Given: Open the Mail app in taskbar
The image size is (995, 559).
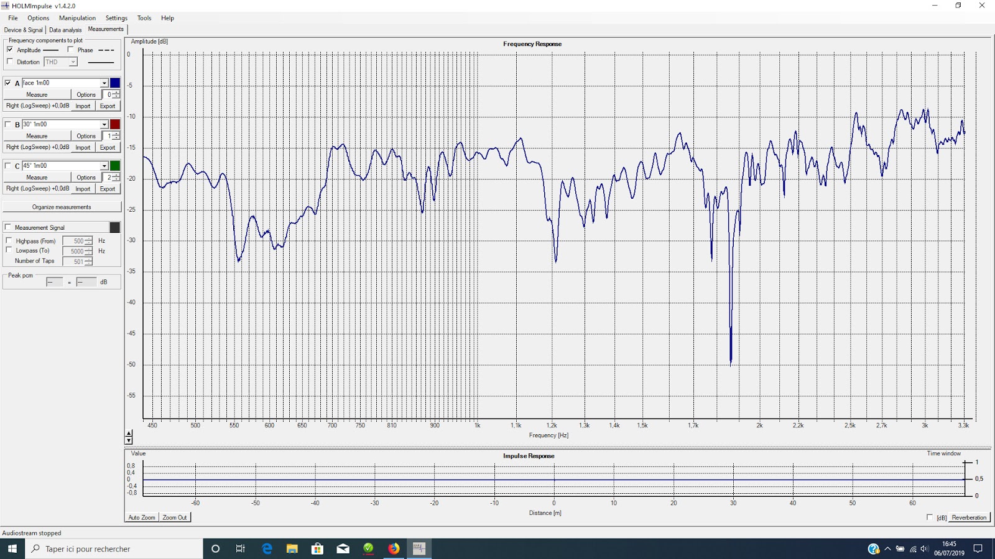Looking at the screenshot, I should tap(343, 548).
